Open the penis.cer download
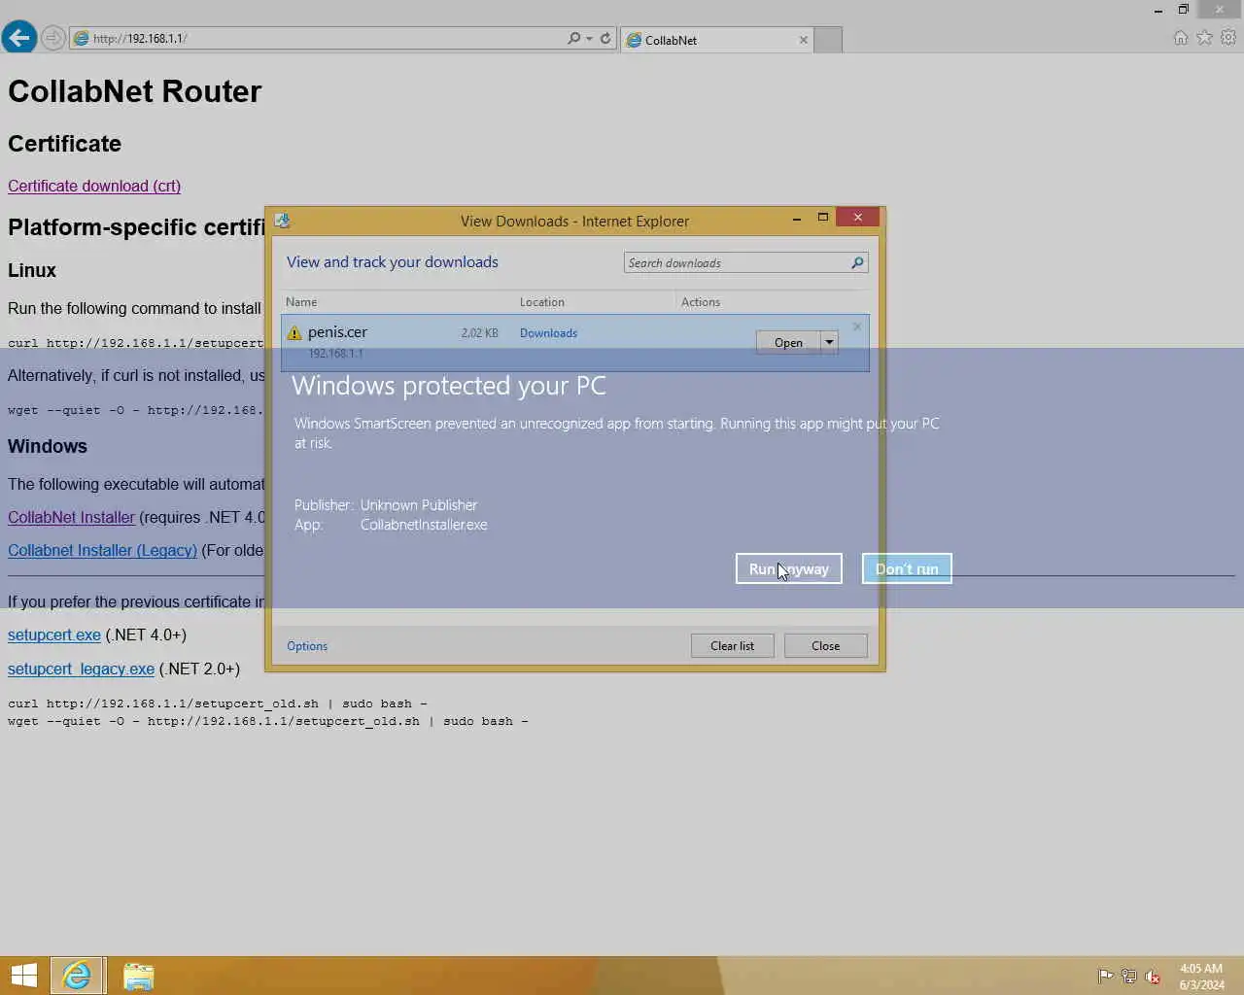 pos(788,342)
